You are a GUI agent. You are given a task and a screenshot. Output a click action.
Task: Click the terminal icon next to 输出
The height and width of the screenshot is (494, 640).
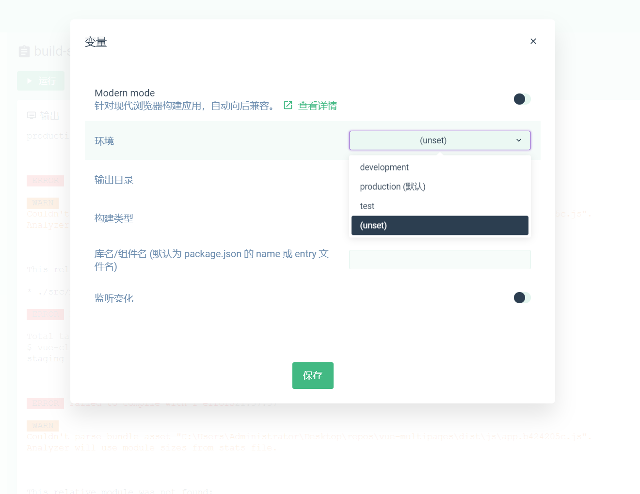[x=32, y=115]
